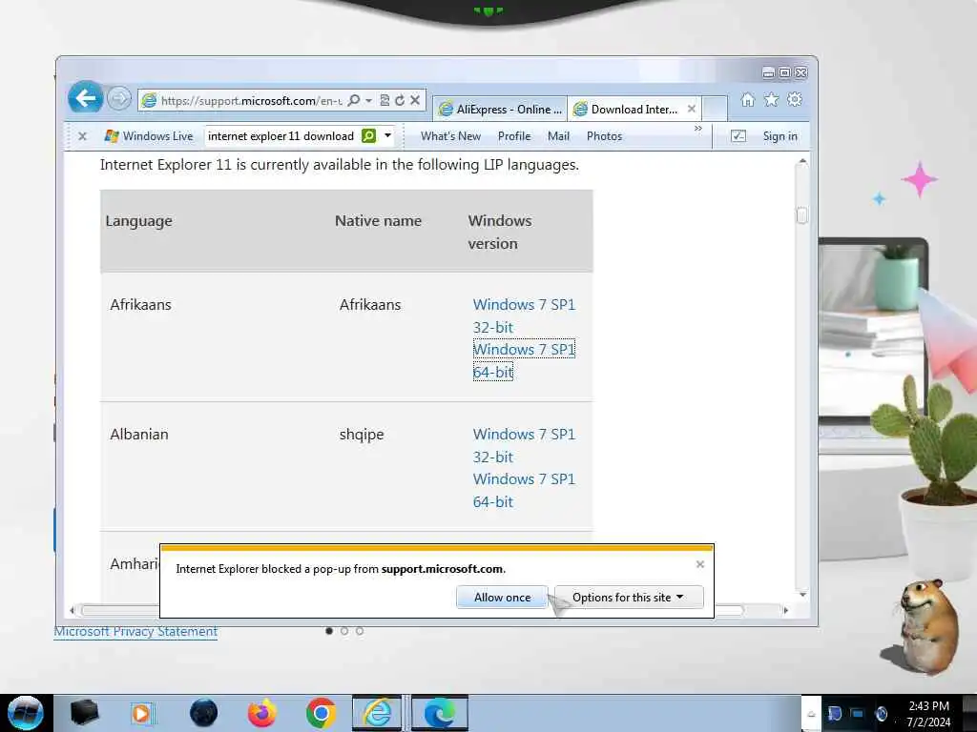Allow the blocked pop-up once

coord(502,597)
